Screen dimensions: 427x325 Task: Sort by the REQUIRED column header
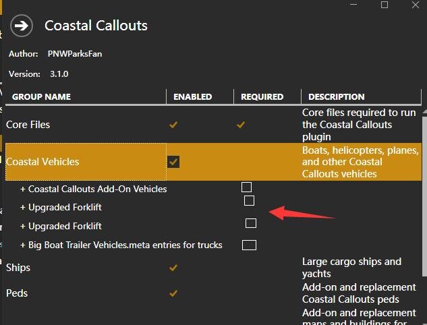262,96
